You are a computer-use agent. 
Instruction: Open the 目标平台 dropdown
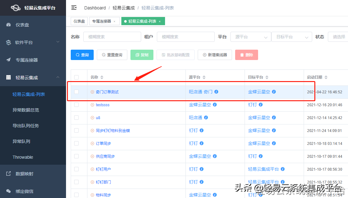pos(291,36)
